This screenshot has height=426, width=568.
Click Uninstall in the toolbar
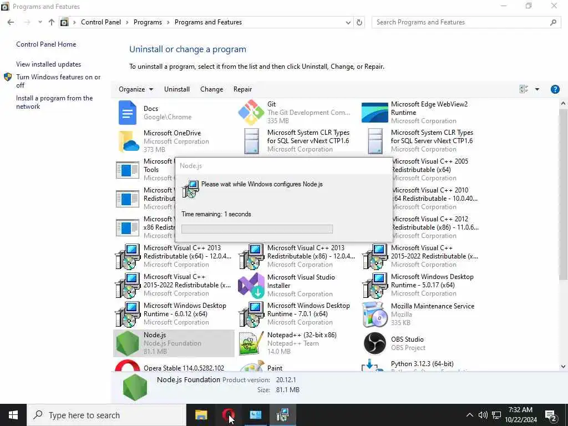click(x=177, y=89)
